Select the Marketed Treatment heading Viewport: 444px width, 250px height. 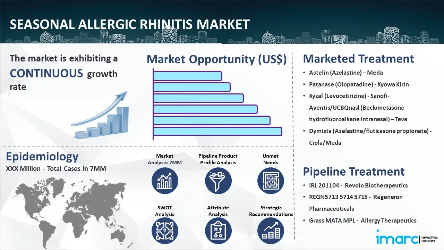click(x=358, y=59)
